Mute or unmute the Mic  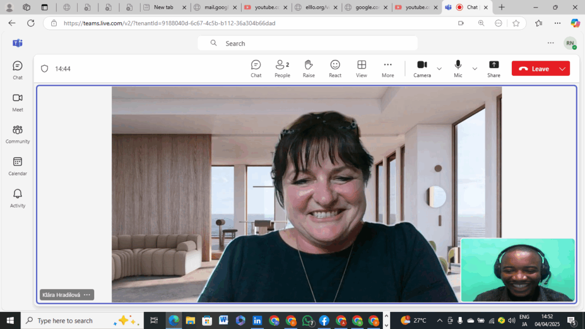(x=458, y=69)
